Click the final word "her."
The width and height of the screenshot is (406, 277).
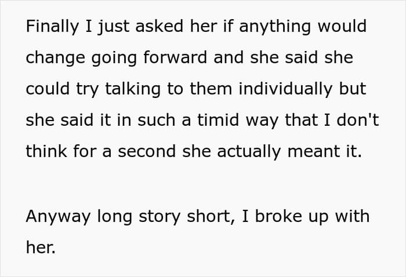(x=41, y=247)
